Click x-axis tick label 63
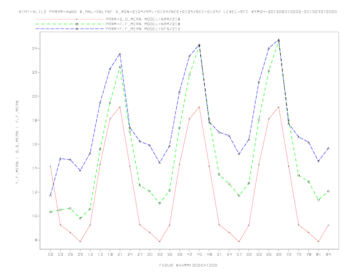This screenshot has width=358, height=277. point(259,254)
